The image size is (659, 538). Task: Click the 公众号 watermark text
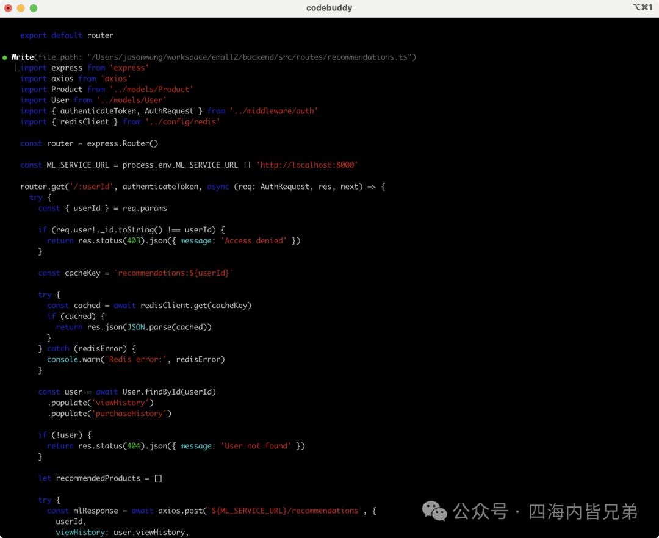tap(480, 511)
